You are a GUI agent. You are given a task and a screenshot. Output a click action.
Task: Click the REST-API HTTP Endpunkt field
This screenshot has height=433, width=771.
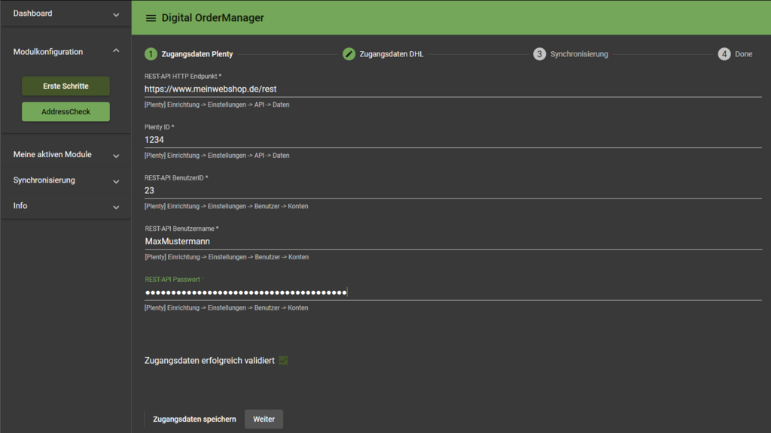tap(452, 89)
